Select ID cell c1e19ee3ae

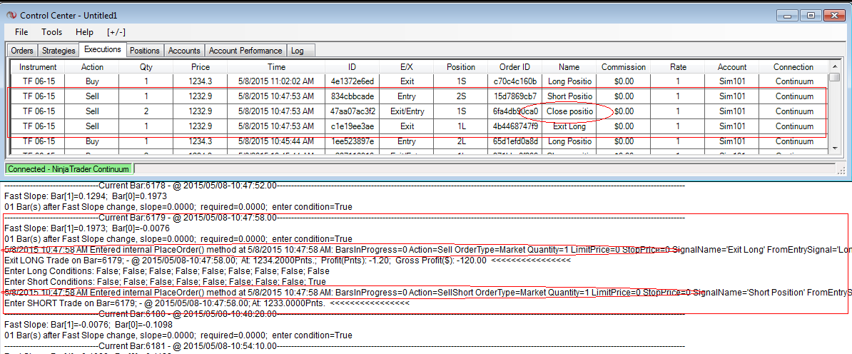click(x=352, y=127)
